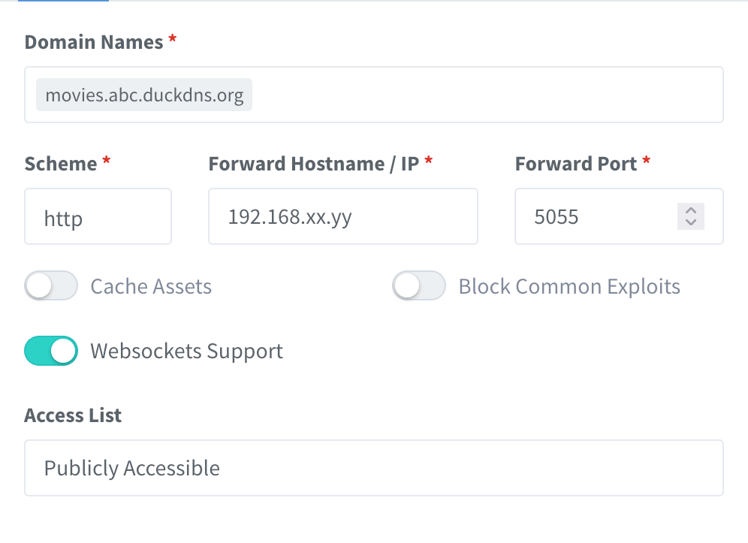Click the Cache Assets label text
The width and height of the screenshot is (748, 543).
tap(151, 287)
